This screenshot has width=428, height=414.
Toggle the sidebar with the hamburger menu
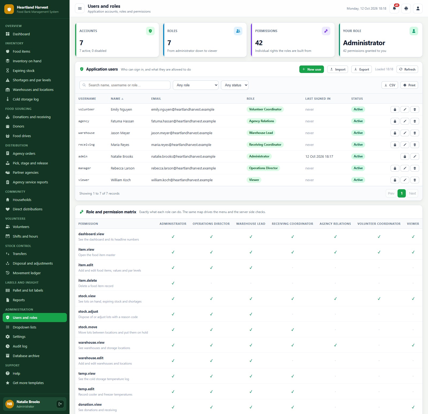tap(80, 9)
